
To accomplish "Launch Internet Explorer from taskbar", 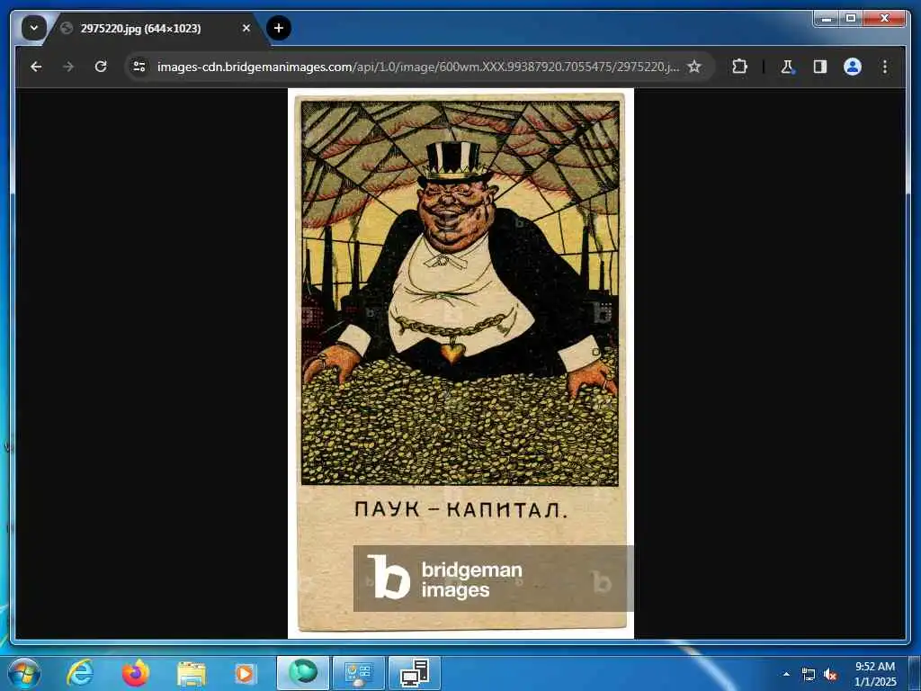I will [80, 673].
